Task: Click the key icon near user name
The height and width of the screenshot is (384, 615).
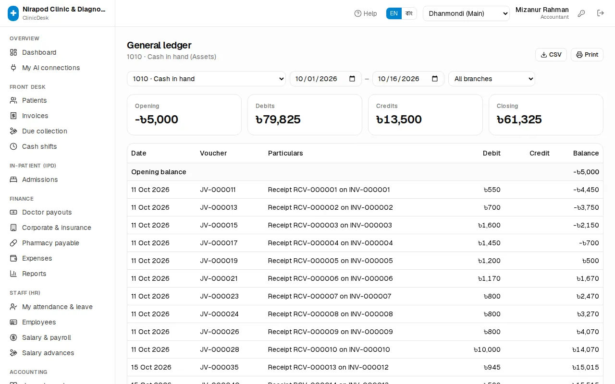Action: tap(581, 13)
